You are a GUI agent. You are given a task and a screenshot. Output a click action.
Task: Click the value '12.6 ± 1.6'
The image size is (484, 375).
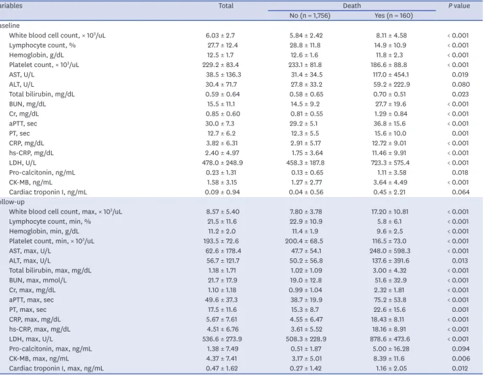304,55
